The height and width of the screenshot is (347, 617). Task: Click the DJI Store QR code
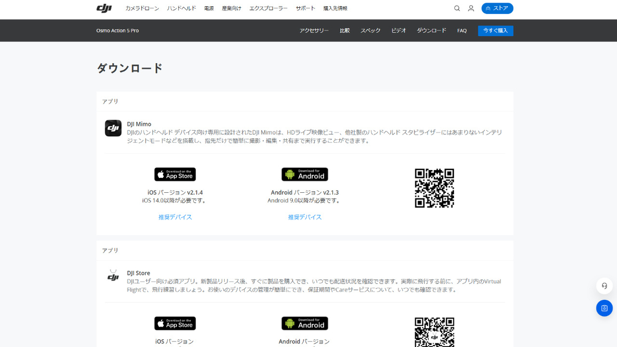434,332
